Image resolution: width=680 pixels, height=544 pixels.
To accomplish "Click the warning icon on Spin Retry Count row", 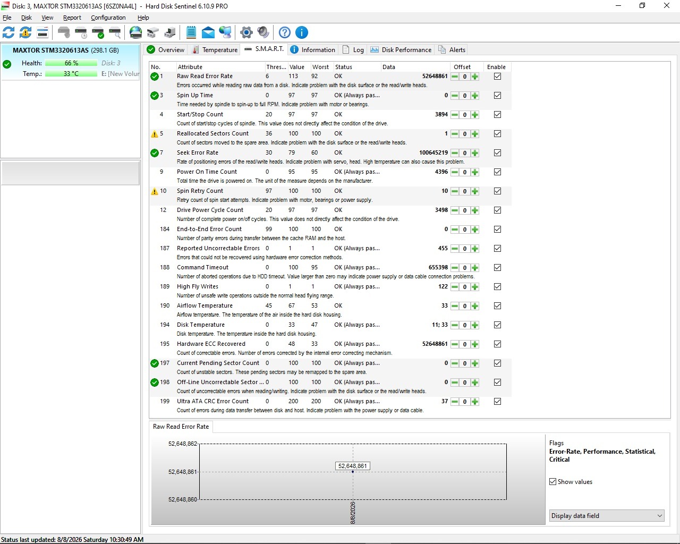I will point(155,191).
